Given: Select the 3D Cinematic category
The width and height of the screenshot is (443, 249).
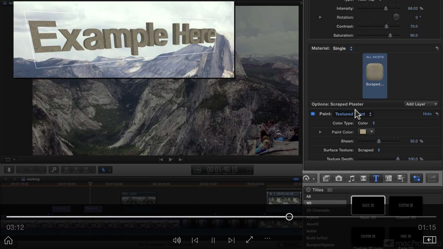Looking at the screenshot, I should click(318, 210).
